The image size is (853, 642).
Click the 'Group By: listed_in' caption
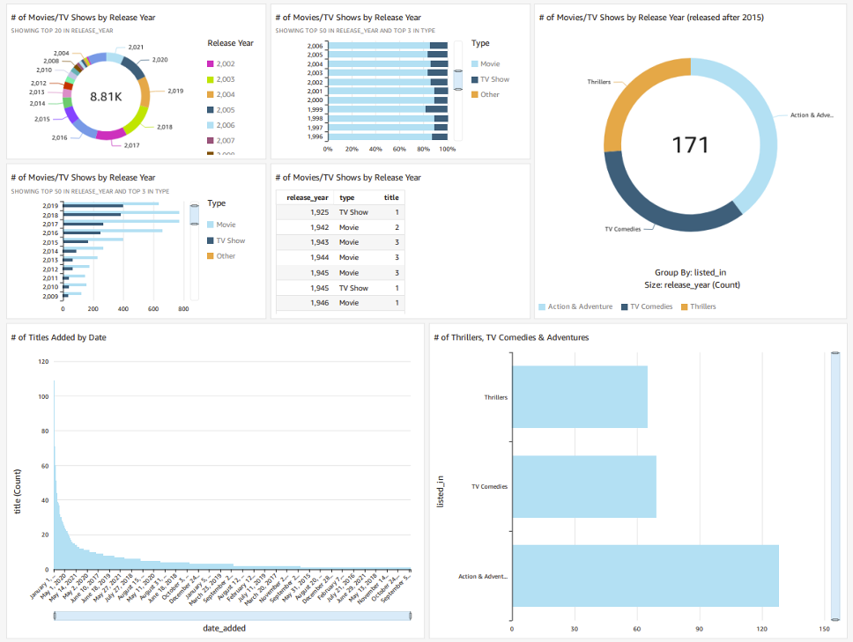point(690,273)
